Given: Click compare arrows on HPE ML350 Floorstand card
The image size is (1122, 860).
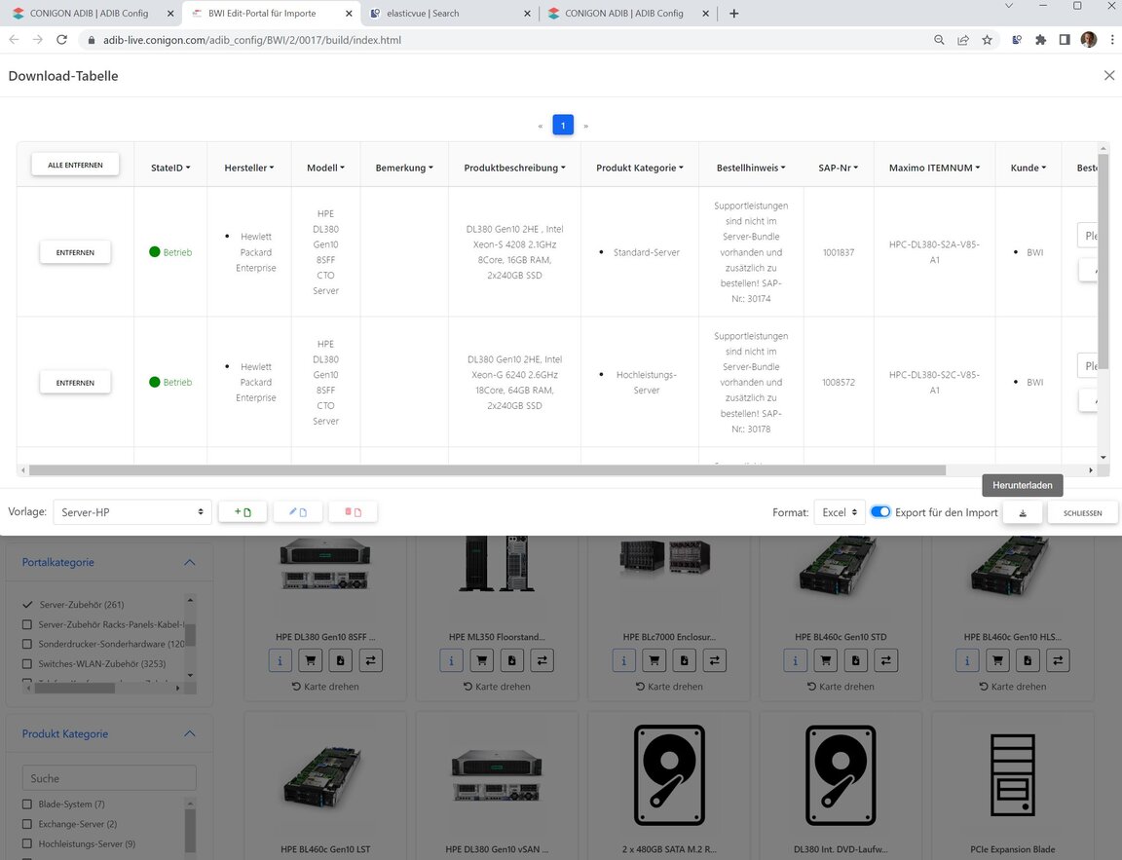Looking at the screenshot, I should pos(542,660).
